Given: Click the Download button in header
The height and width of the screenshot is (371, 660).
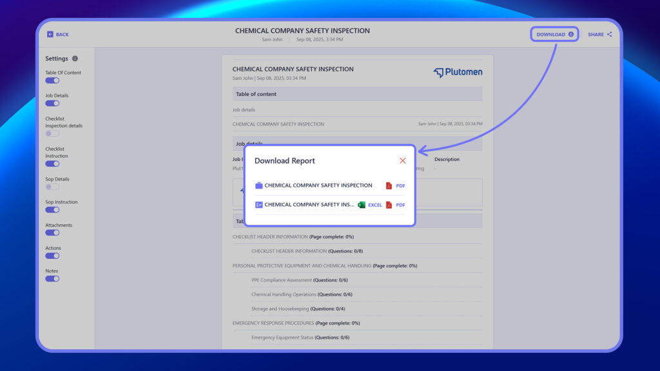Looking at the screenshot, I should pyautogui.click(x=554, y=34).
